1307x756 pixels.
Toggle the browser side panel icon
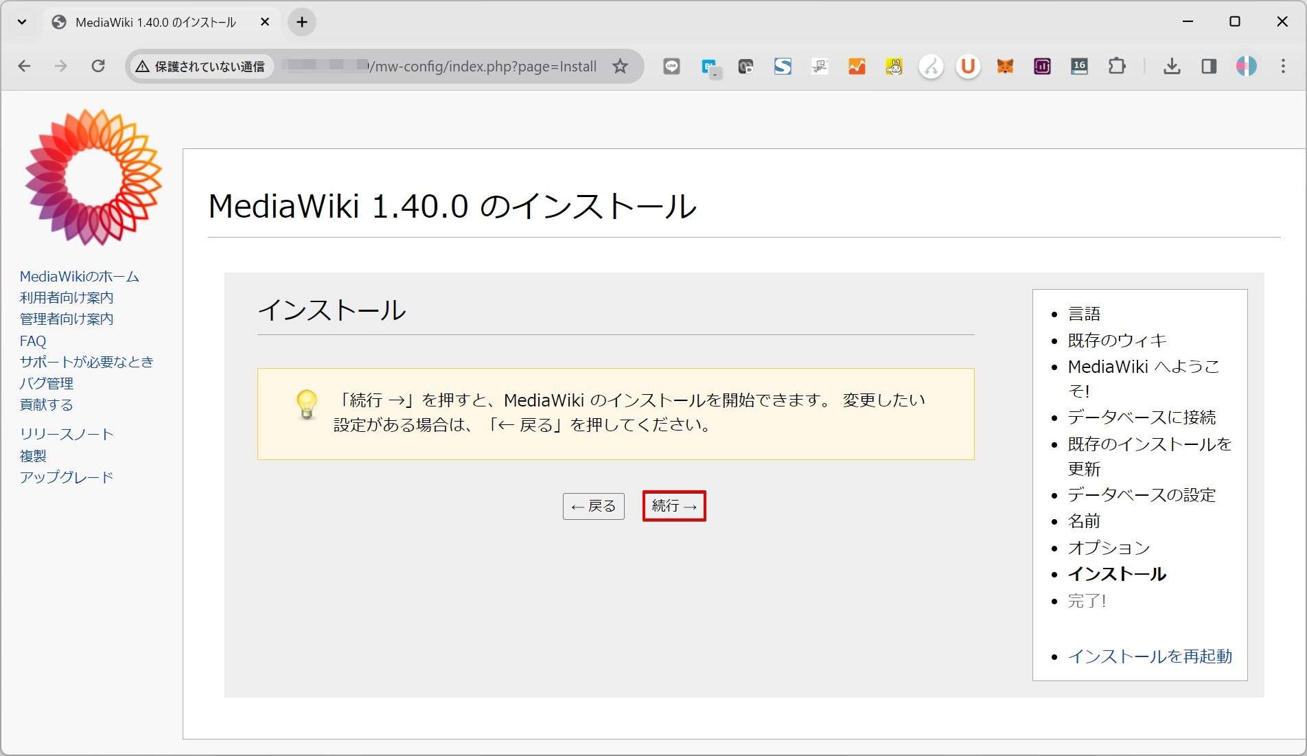[1209, 67]
